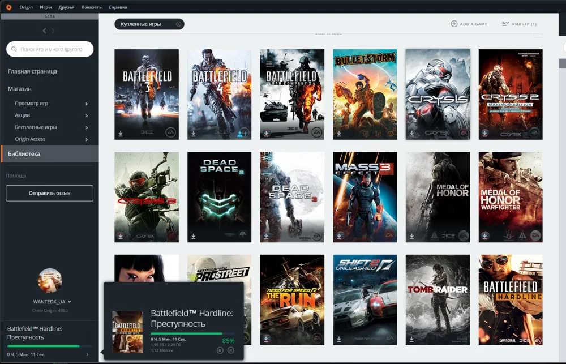Click the Помощь link
The width and height of the screenshot is (566, 364).
[16, 175]
